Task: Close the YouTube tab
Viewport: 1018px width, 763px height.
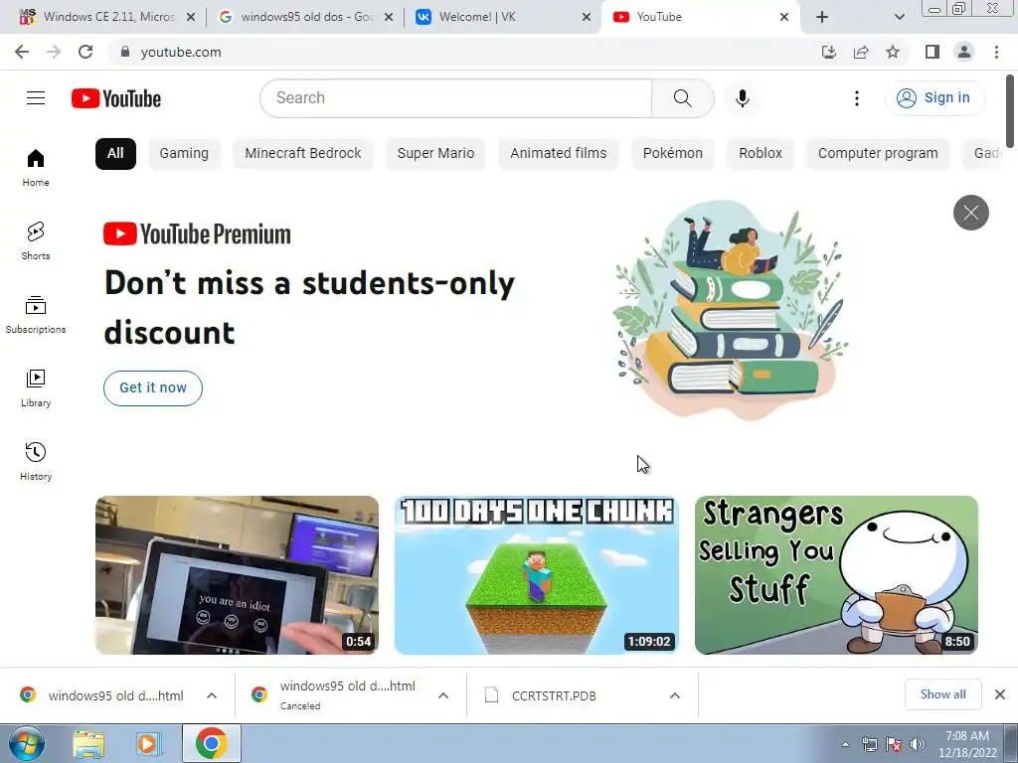Action: click(x=784, y=17)
